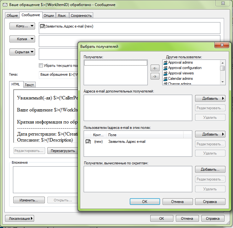Viewport: 233px width, 228px height.
Task: Remove recipient with -> arrow button
Action: [x=155, y=76]
